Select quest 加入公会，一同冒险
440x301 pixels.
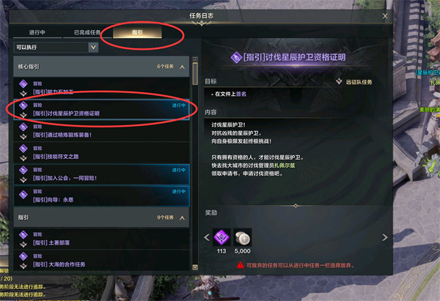point(101,174)
